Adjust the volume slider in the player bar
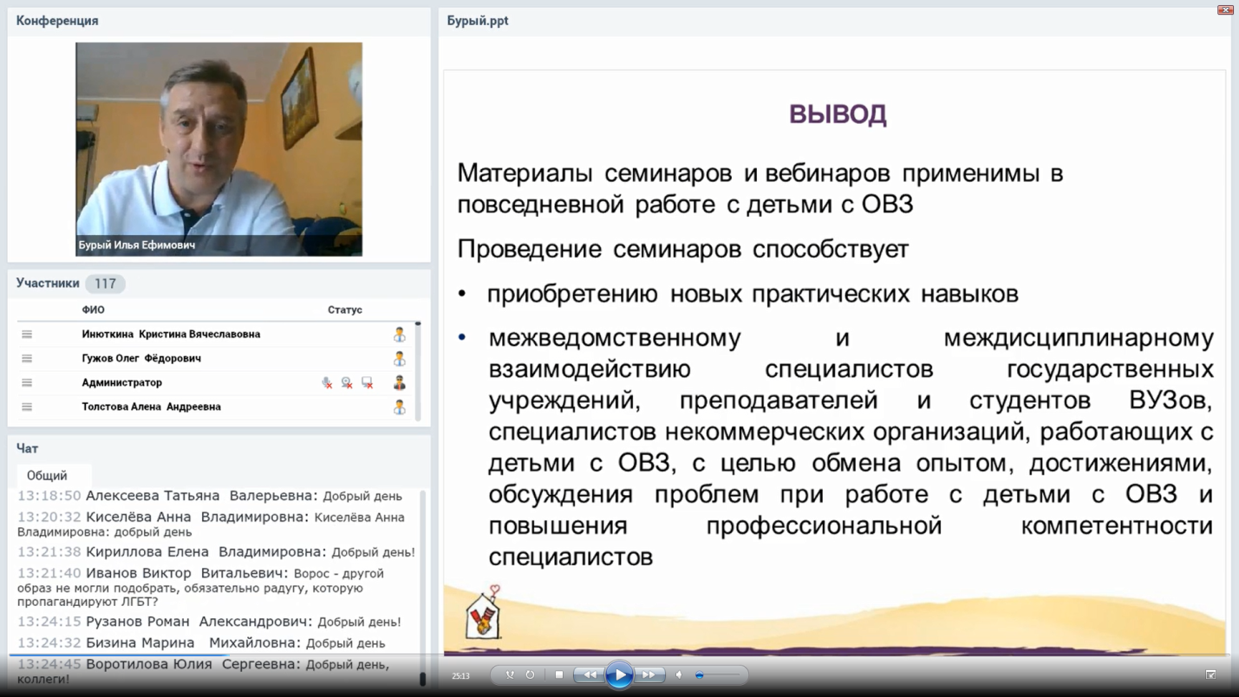Screen dimensions: 1239x697 [718, 674]
